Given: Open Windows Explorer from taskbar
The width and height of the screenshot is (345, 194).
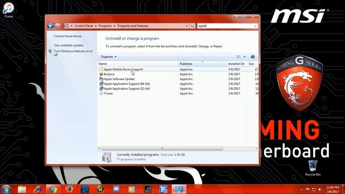Looking at the screenshot, I should [x=22, y=189].
